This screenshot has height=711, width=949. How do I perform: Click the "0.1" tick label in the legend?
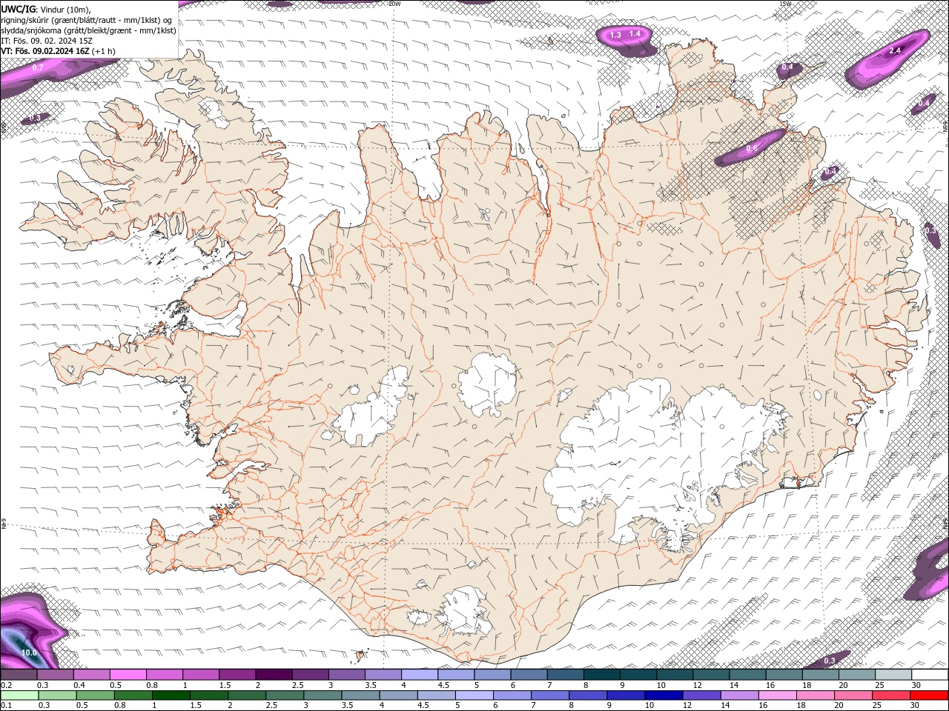pyautogui.click(x=6, y=706)
